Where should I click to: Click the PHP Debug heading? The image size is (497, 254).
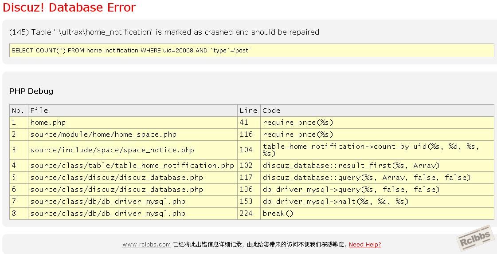(31, 91)
